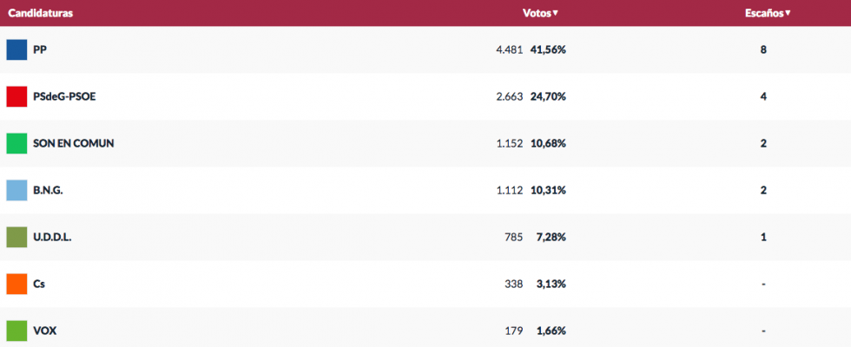Sort by Escaños using its arrow
Image resolution: width=851 pixels, height=347 pixels.
point(787,13)
